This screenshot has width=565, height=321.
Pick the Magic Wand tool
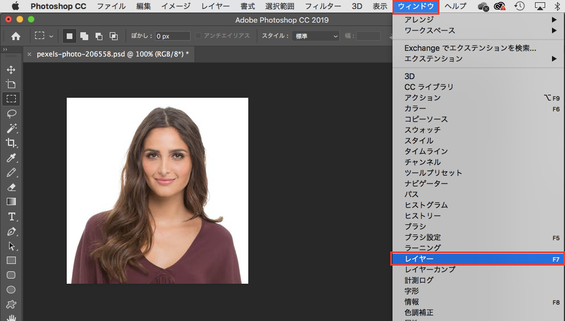(x=11, y=128)
